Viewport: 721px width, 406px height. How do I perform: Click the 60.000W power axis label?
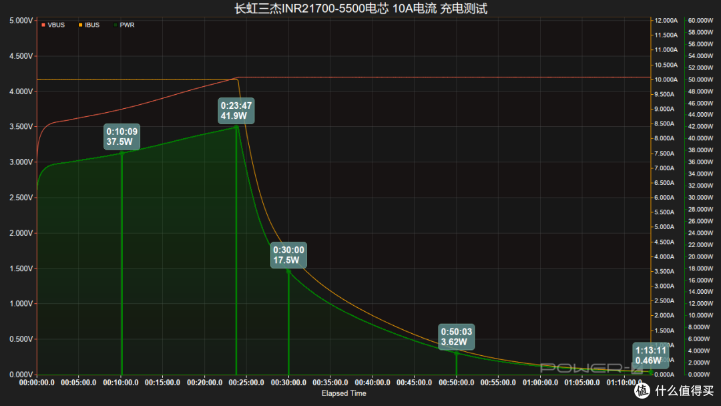[x=700, y=21]
